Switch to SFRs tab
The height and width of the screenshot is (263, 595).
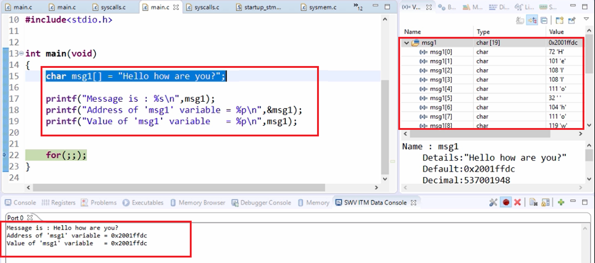pyautogui.click(x=548, y=7)
